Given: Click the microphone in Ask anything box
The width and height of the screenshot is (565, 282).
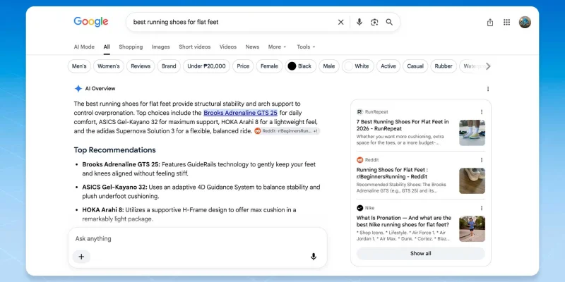Looking at the screenshot, I should [x=314, y=257].
